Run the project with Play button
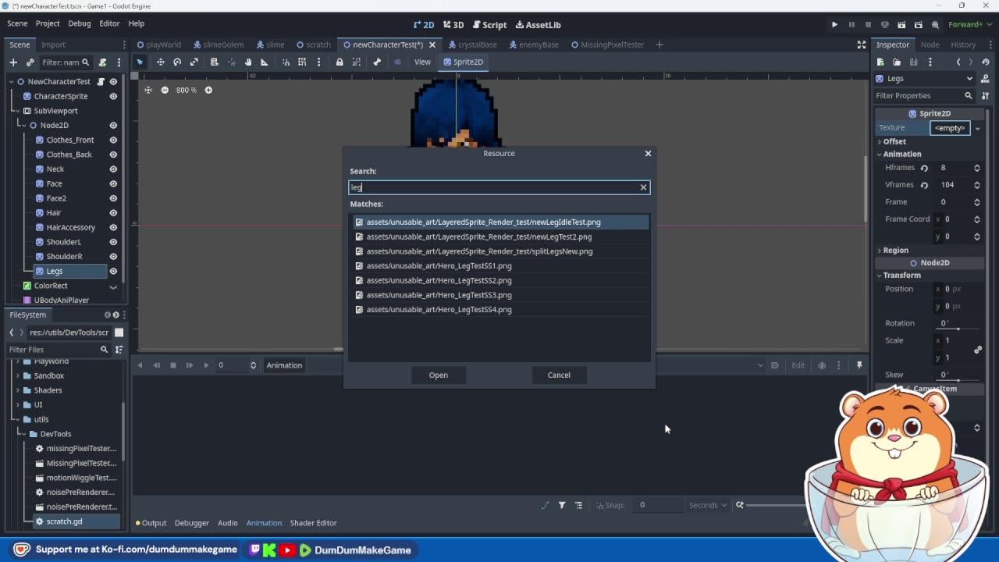This screenshot has height=562, width=999. click(x=834, y=24)
